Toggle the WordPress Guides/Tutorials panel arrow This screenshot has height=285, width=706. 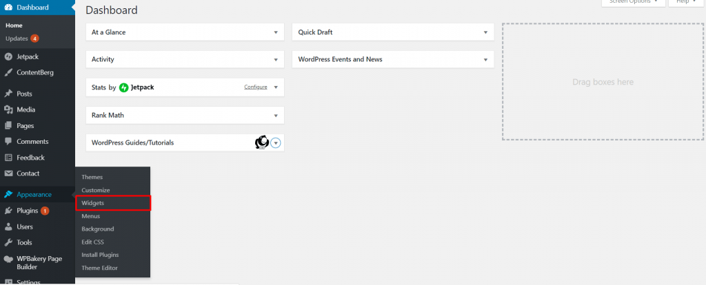tap(276, 143)
